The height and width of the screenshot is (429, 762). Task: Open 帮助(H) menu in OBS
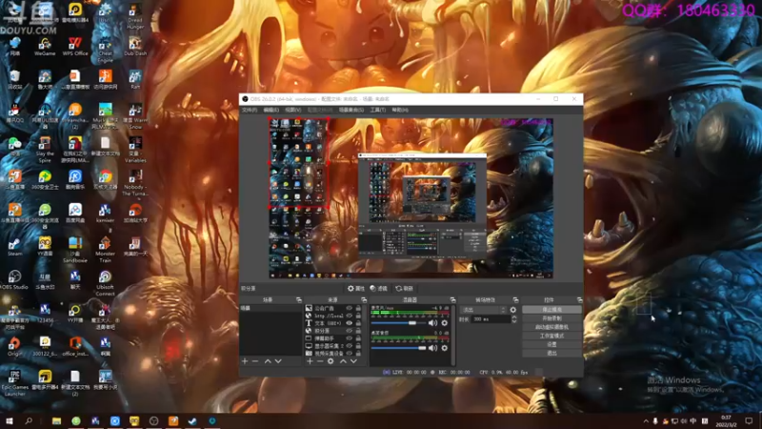point(400,110)
